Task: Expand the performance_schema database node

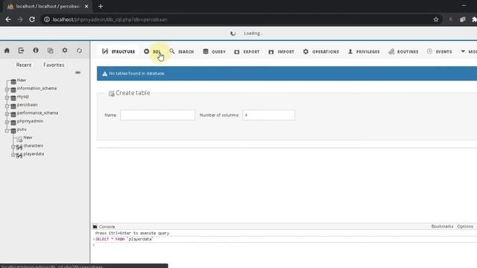Action: click(7, 114)
